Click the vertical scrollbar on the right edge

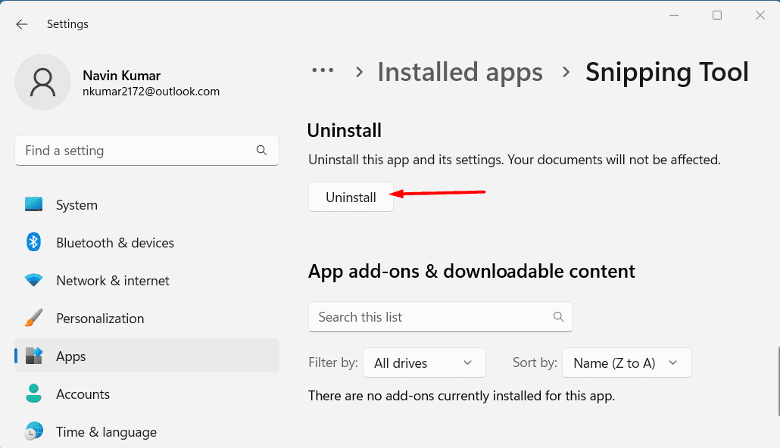click(778, 381)
